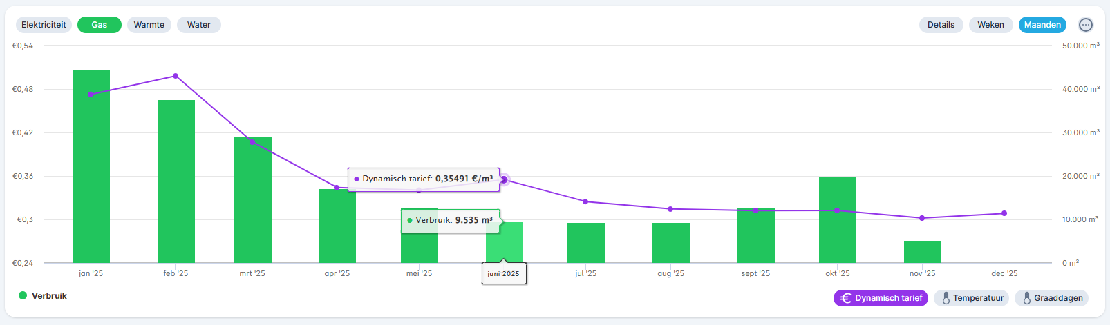Open the more options ellipsis menu

[1086, 25]
